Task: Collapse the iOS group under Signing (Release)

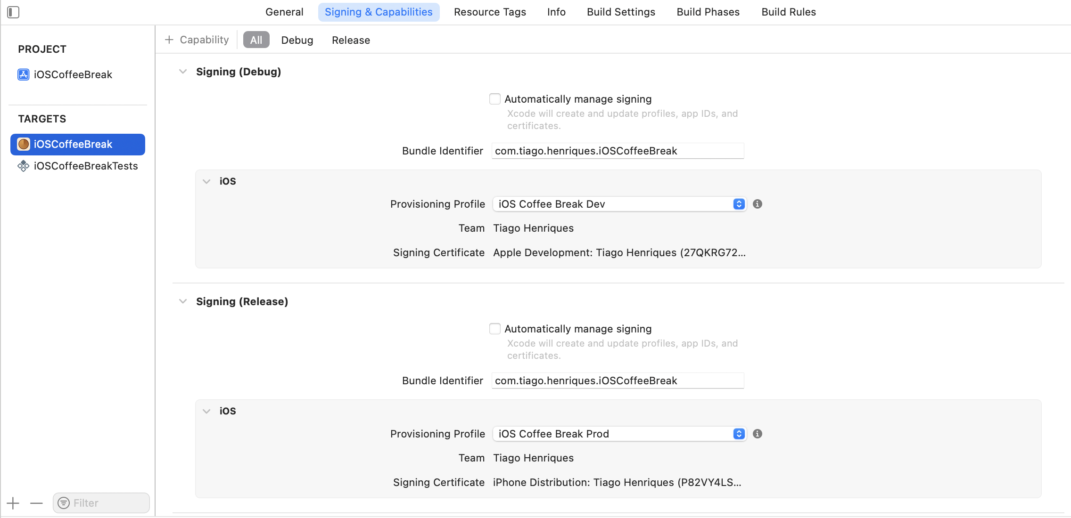Action: point(206,411)
